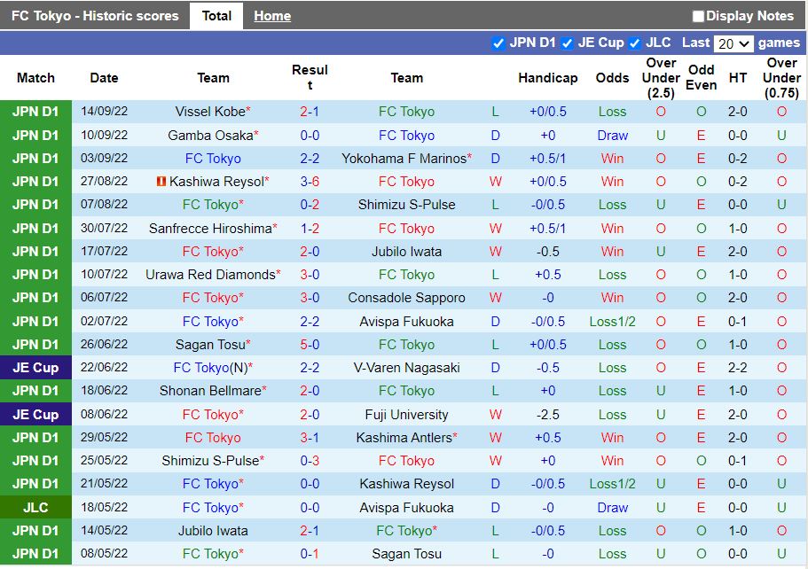Click the Handicap column header

coord(547,78)
